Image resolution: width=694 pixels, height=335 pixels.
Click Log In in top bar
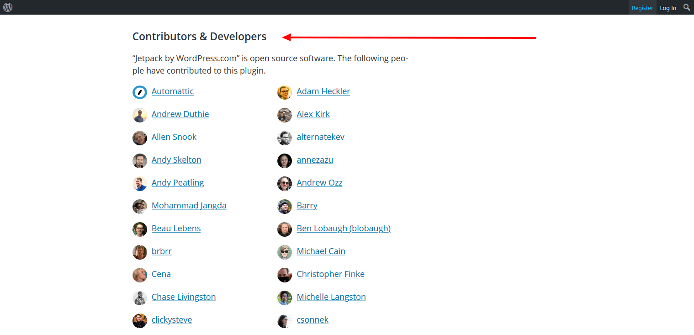[668, 8]
